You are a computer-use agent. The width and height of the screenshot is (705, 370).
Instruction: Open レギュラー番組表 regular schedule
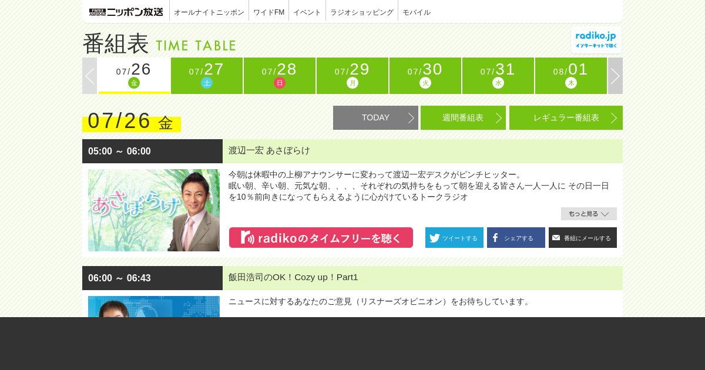tap(566, 117)
